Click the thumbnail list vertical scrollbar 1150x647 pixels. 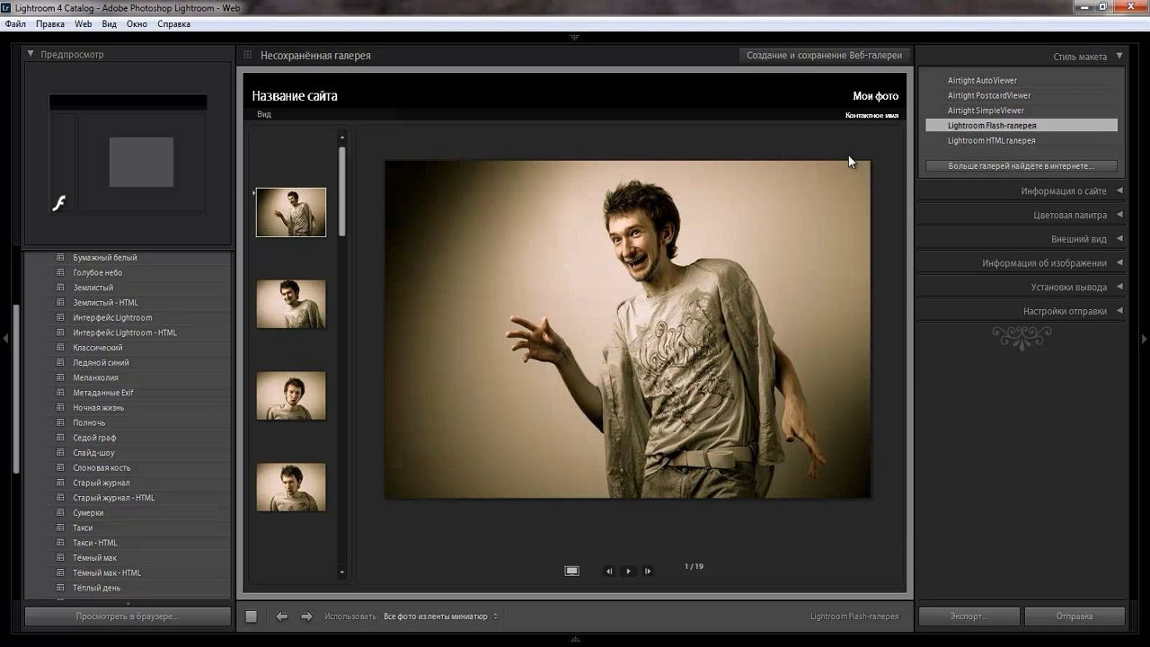[341, 191]
